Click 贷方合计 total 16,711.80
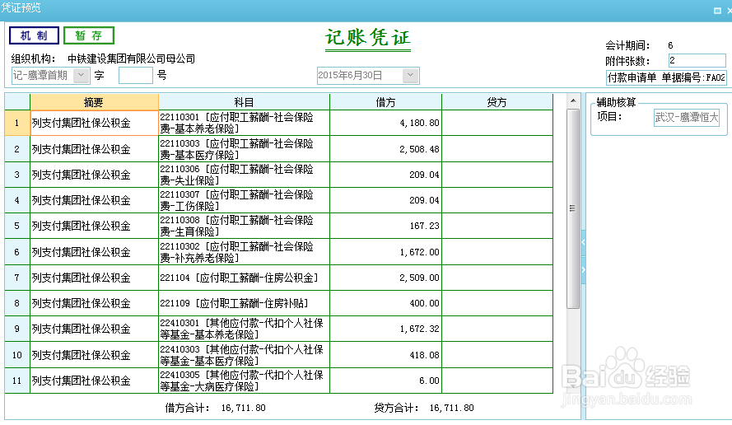Screen dimensions: 732x425 [x=451, y=408]
